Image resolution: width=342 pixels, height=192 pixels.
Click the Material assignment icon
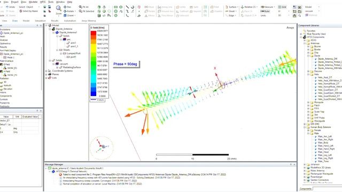pyautogui.click(x=307, y=15)
